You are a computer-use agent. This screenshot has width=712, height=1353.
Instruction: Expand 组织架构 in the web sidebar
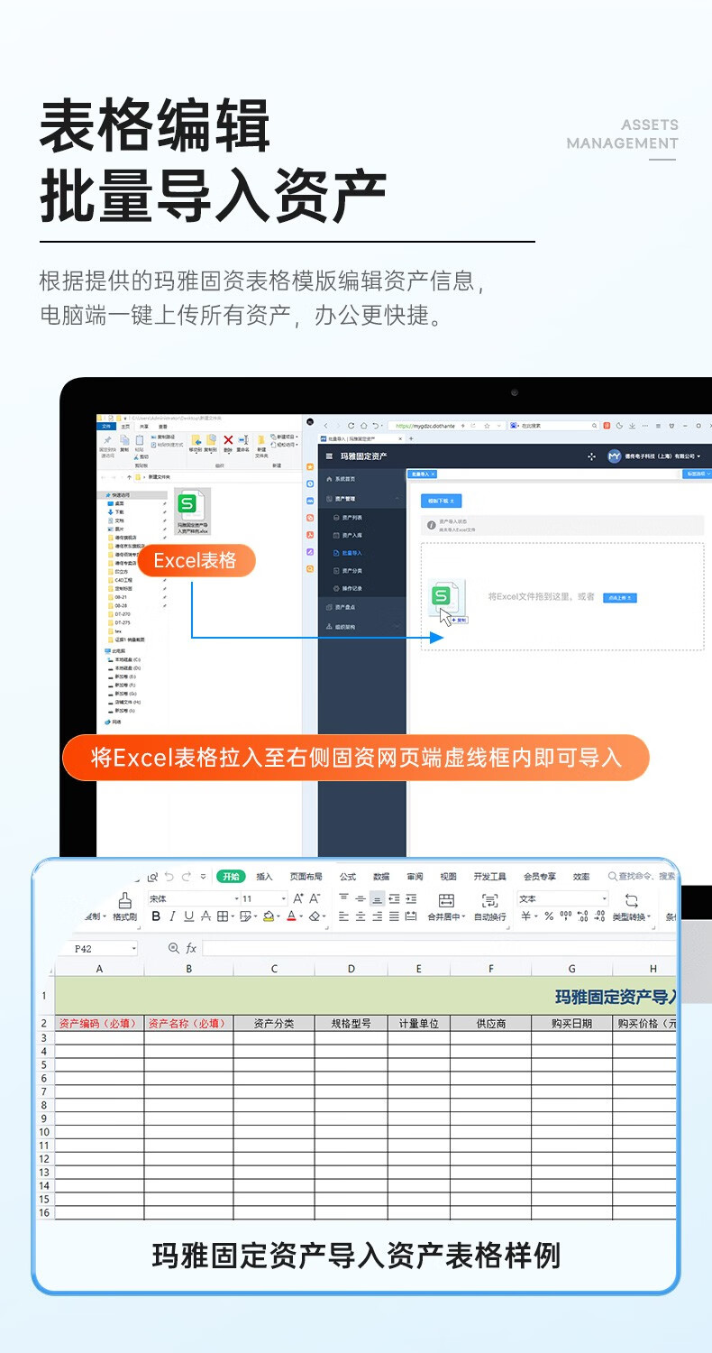361,626
